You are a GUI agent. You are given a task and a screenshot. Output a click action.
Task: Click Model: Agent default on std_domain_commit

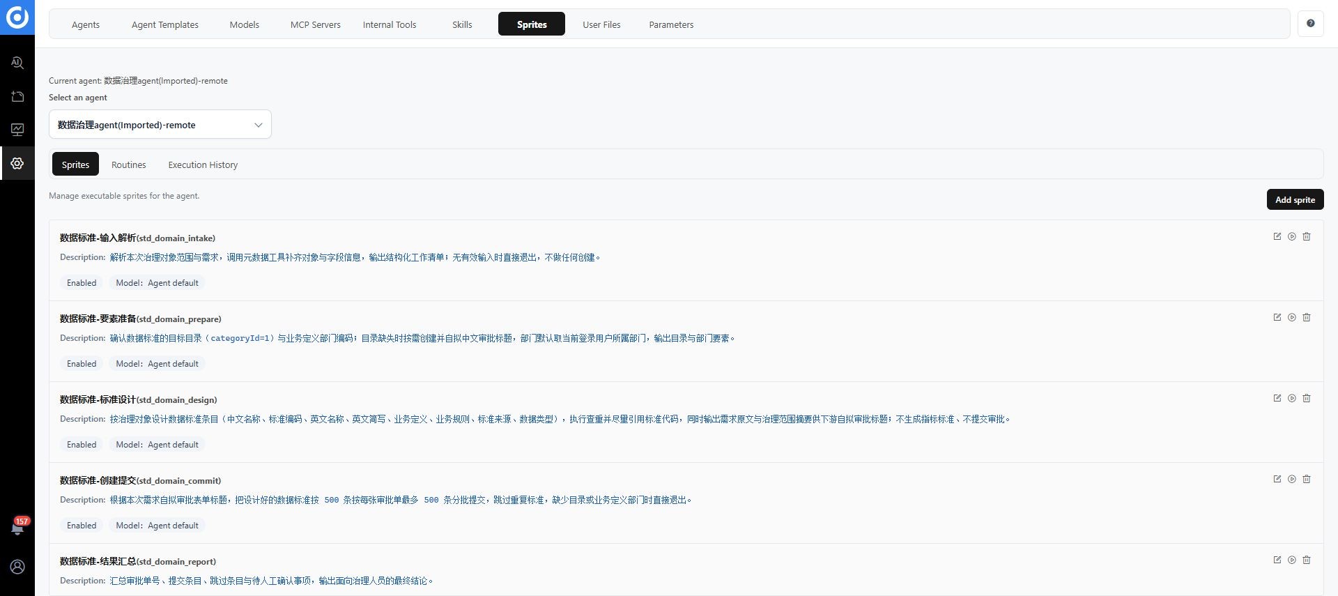(x=157, y=526)
